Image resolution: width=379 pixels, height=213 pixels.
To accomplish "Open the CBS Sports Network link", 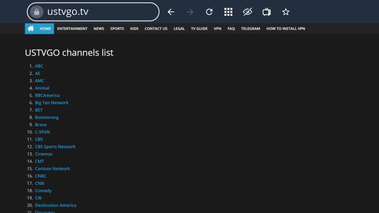I will pos(55,146).
